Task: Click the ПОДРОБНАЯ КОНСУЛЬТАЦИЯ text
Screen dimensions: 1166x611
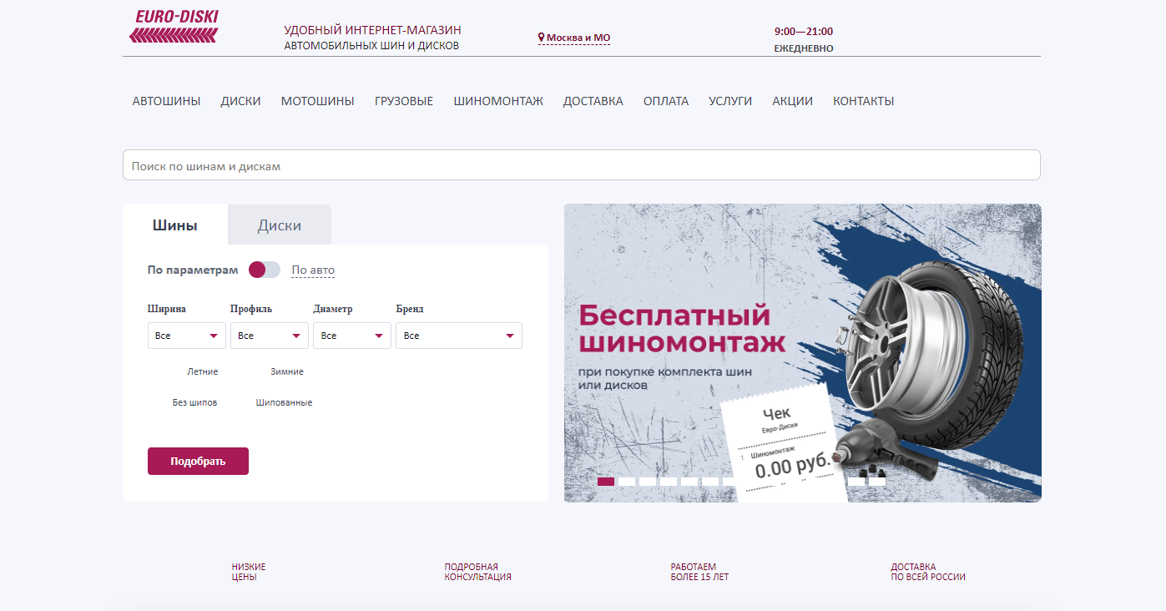Action: coord(478,572)
